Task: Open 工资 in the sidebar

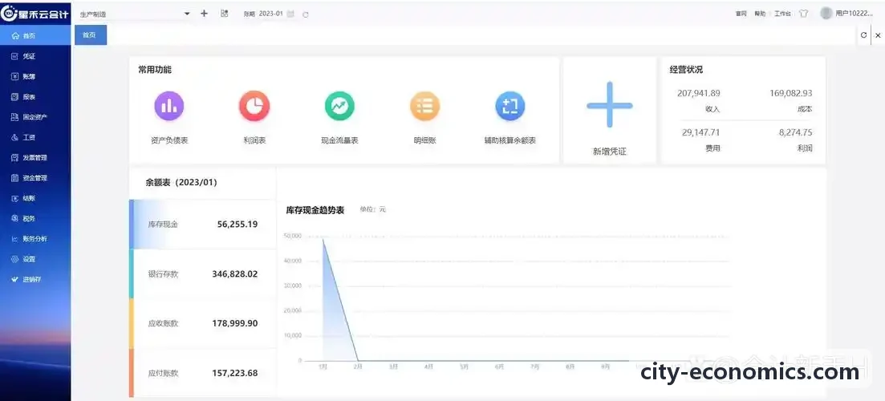Action: tap(35, 138)
